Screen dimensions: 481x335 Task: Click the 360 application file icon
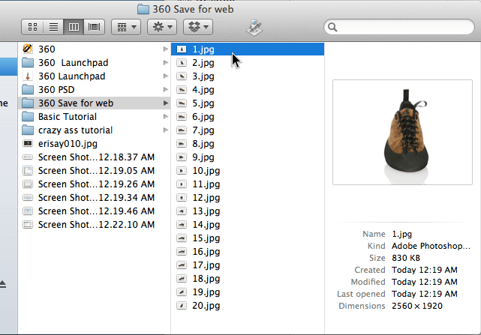point(28,49)
